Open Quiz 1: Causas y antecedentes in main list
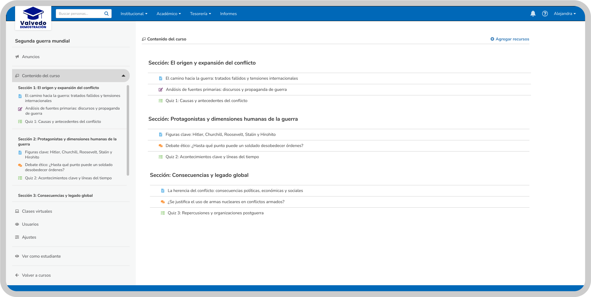 [206, 101]
